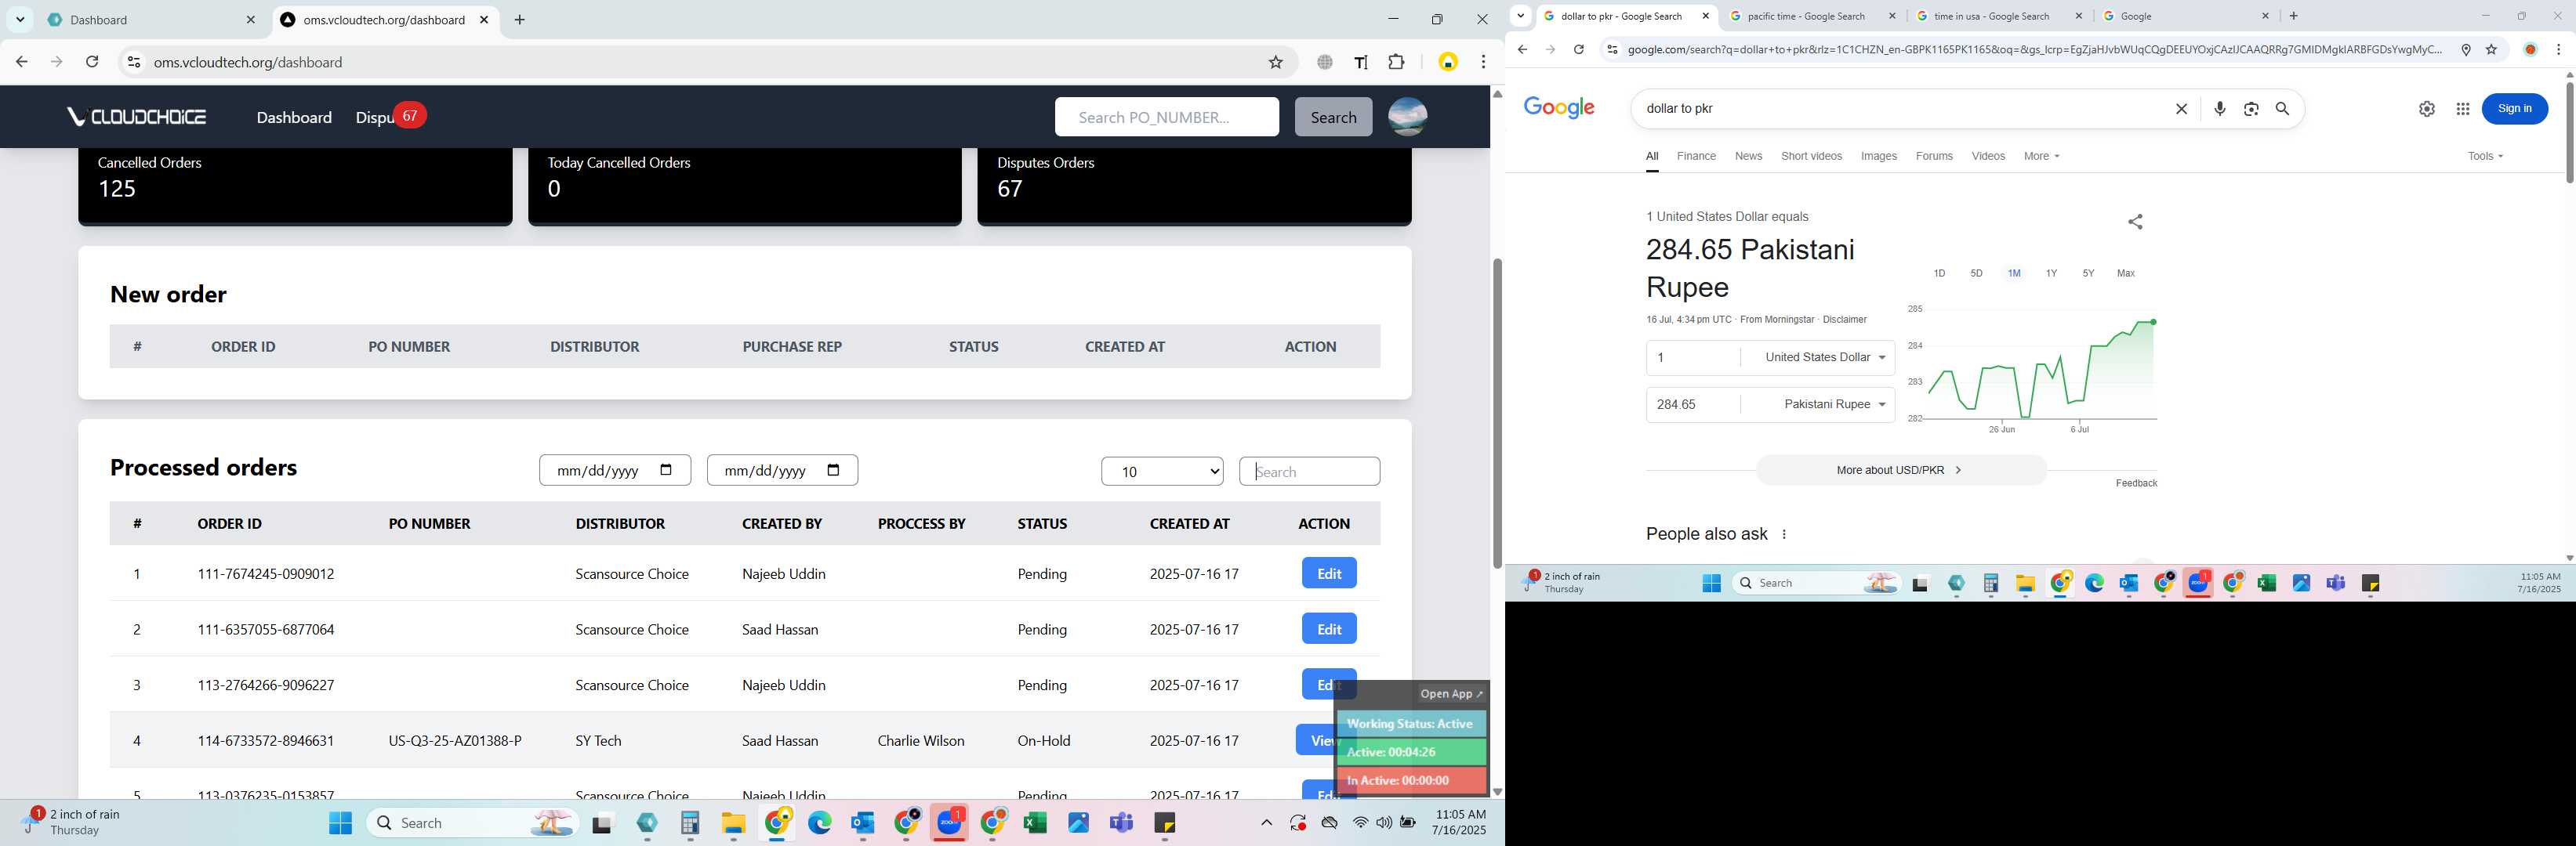The image size is (2576, 846).
Task: Clear the 'dollar to pkr' query with X
Action: tap(2182, 109)
